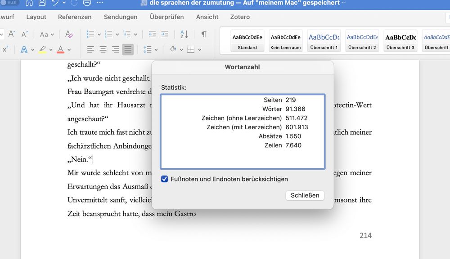Toggle the paragraph marks icon
The width and height of the screenshot is (450, 259).
point(204,34)
